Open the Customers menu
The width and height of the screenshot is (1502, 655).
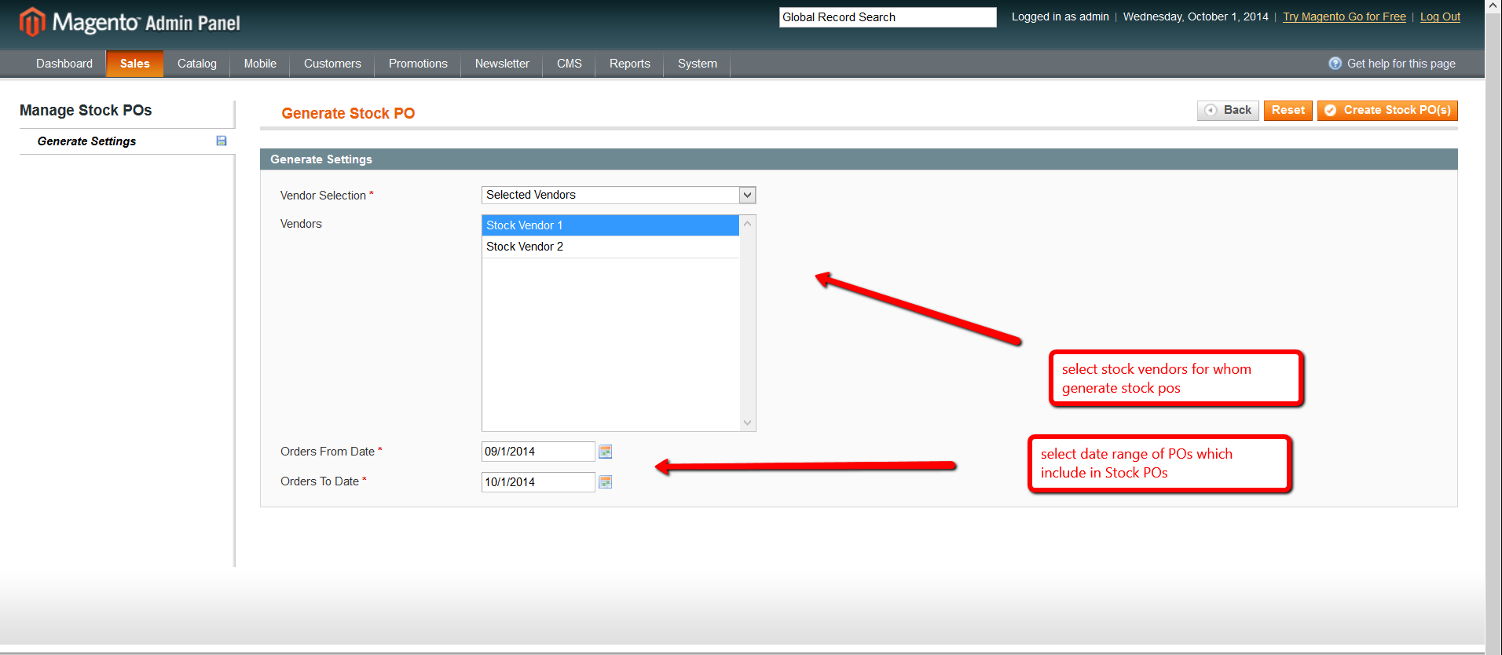(x=332, y=64)
